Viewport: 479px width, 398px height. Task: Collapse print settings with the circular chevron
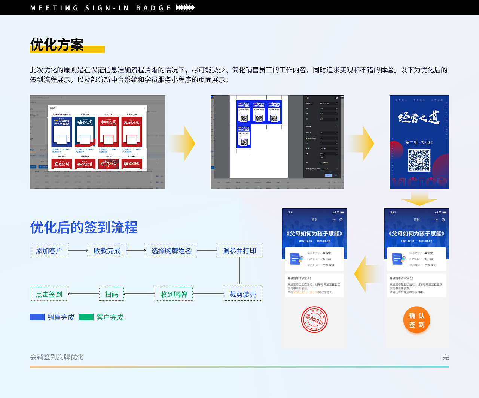[337, 126]
